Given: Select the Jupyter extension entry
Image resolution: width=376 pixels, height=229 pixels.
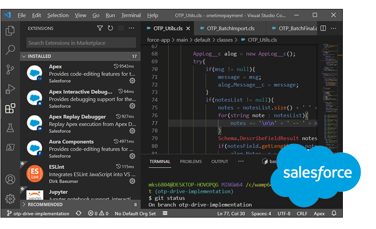Looking at the screenshot, I should coord(80,193).
